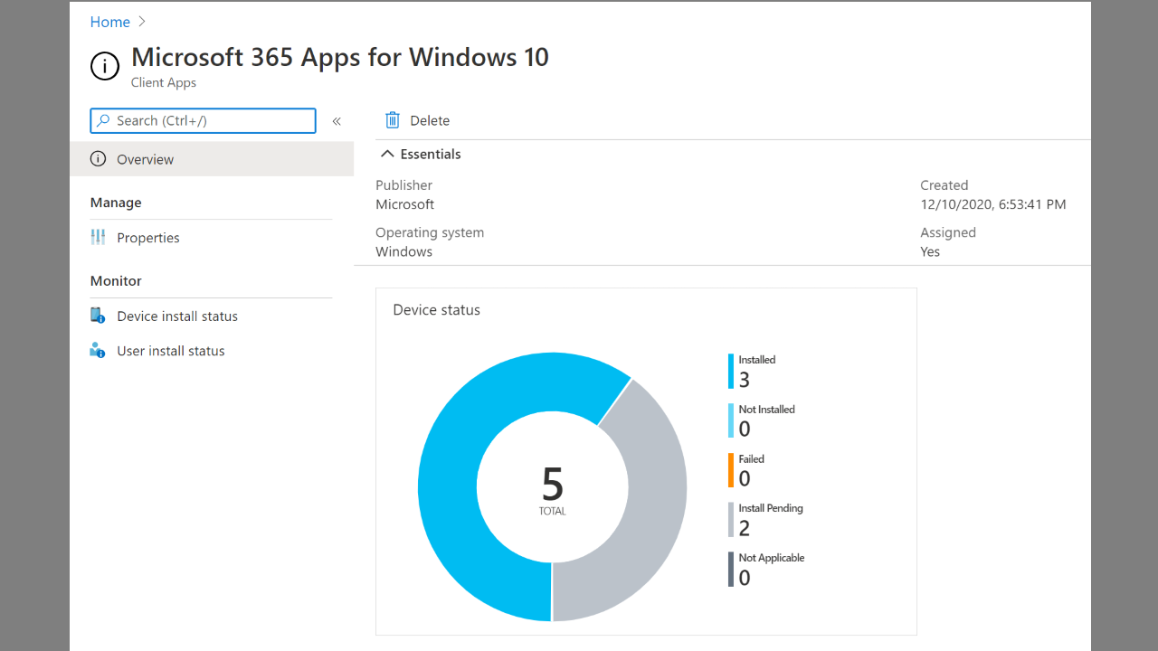Image resolution: width=1158 pixels, height=651 pixels.
Task: Click the Not Applicable dark legend swatch
Action: point(731,570)
